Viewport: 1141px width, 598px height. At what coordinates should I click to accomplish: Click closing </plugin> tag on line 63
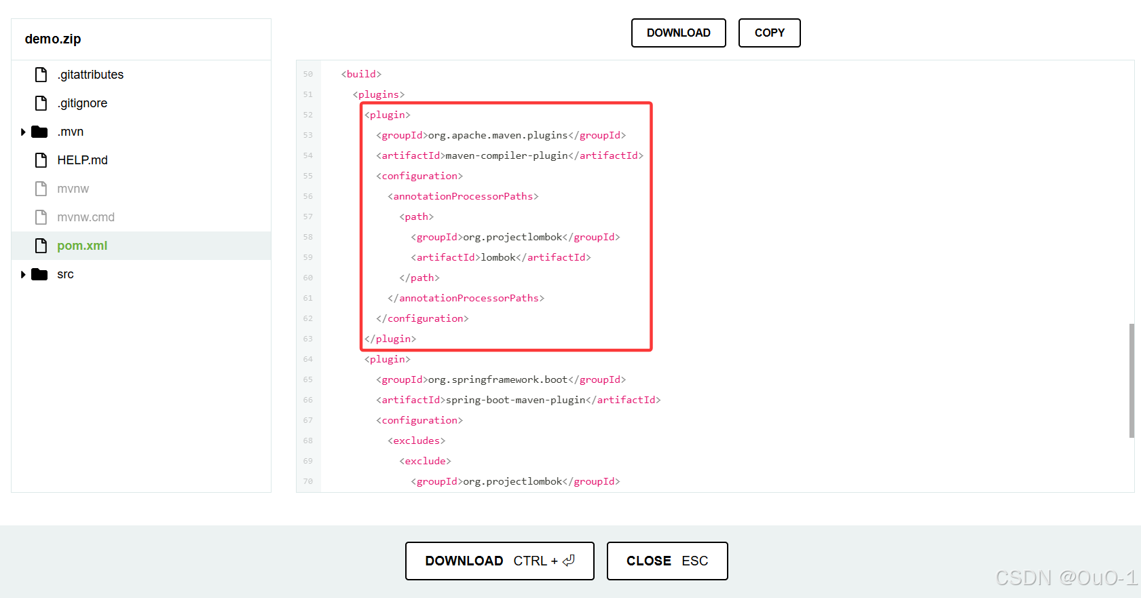click(x=390, y=339)
